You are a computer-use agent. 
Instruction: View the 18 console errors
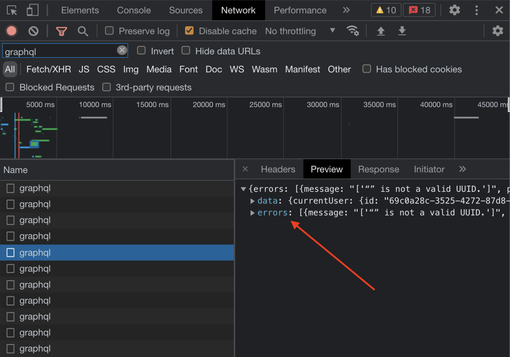[x=419, y=10]
